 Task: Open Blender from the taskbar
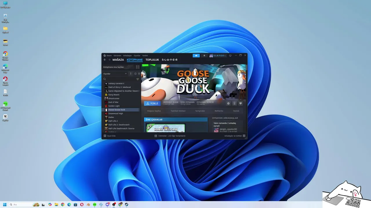click(88, 205)
